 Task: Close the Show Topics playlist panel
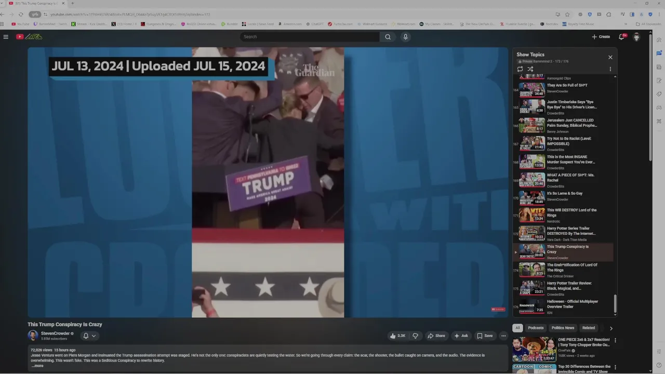coord(610,57)
